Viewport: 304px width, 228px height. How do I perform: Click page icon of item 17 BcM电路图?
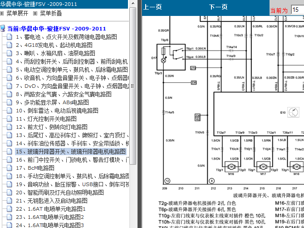[10, 167]
